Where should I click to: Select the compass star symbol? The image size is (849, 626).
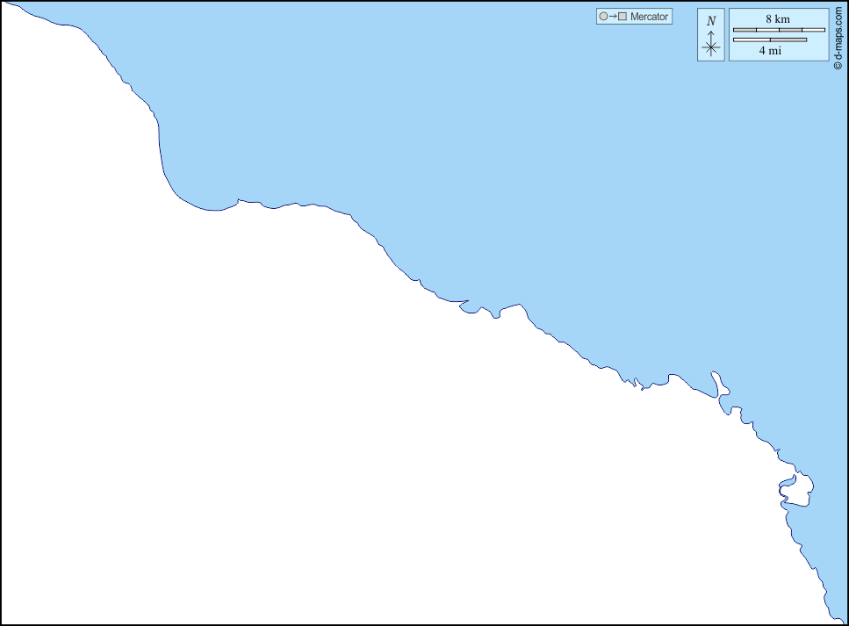(x=711, y=48)
